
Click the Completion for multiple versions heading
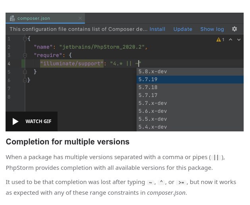pyautogui.click(x=67, y=142)
